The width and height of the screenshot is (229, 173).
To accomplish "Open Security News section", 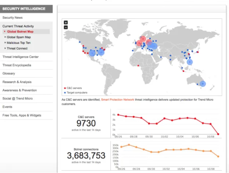I will [x=12, y=18].
